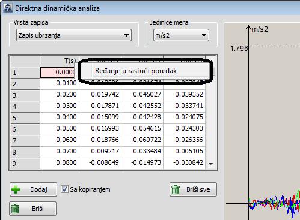Click the 1.796 axis label on graph
300x220 pixels.
[x=239, y=49]
